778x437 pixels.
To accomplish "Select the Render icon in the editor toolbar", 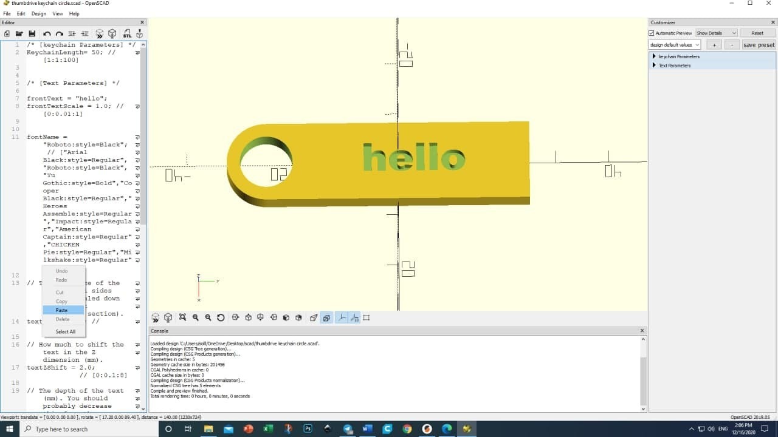I will 112,33.
